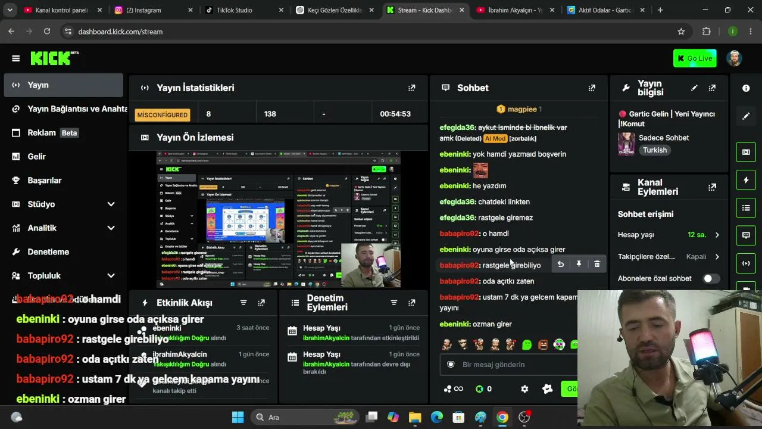The image size is (762, 429).
Task: Open the Başarılar sidebar item
Action: [63, 181]
